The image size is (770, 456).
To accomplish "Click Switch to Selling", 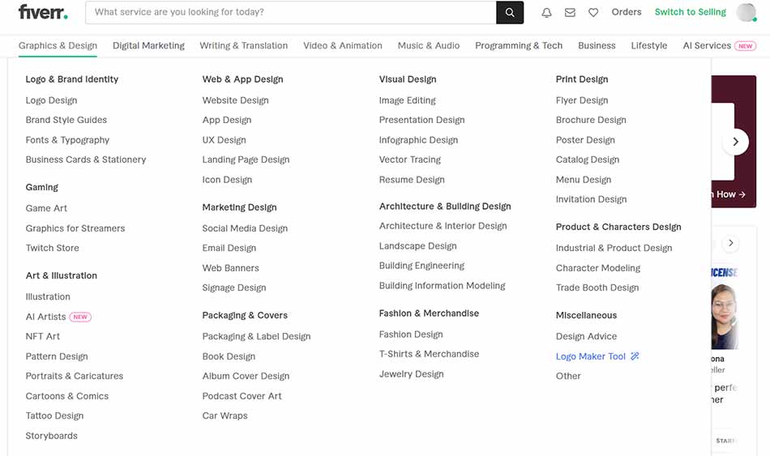I will [691, 12].
